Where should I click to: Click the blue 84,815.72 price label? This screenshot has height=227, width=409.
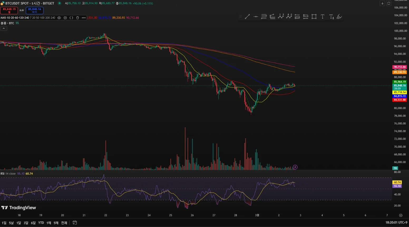click(x=400, y=96)
